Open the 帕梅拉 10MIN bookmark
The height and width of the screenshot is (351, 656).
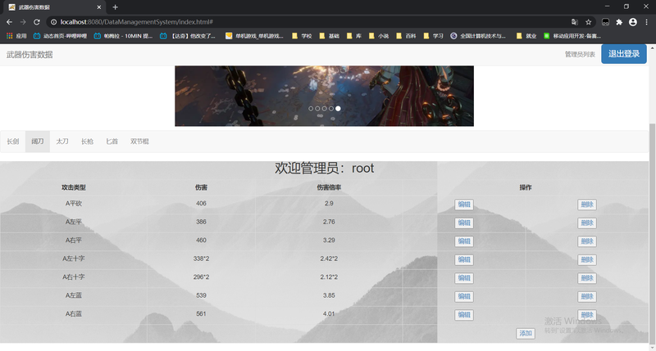pyautogui.click(x=123, y=36)
